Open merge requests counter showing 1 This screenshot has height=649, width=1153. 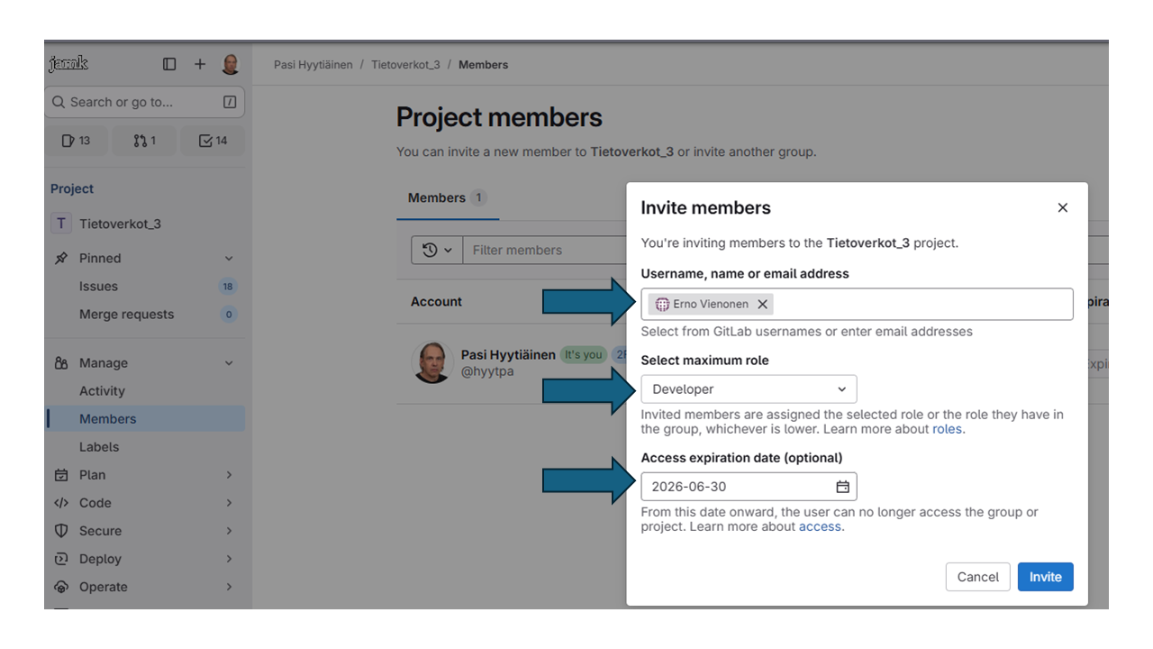144,141
